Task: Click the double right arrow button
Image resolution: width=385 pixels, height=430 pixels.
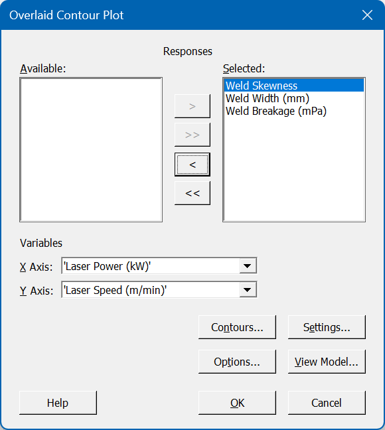Action: pyautogui.click(x=193, y=135)
